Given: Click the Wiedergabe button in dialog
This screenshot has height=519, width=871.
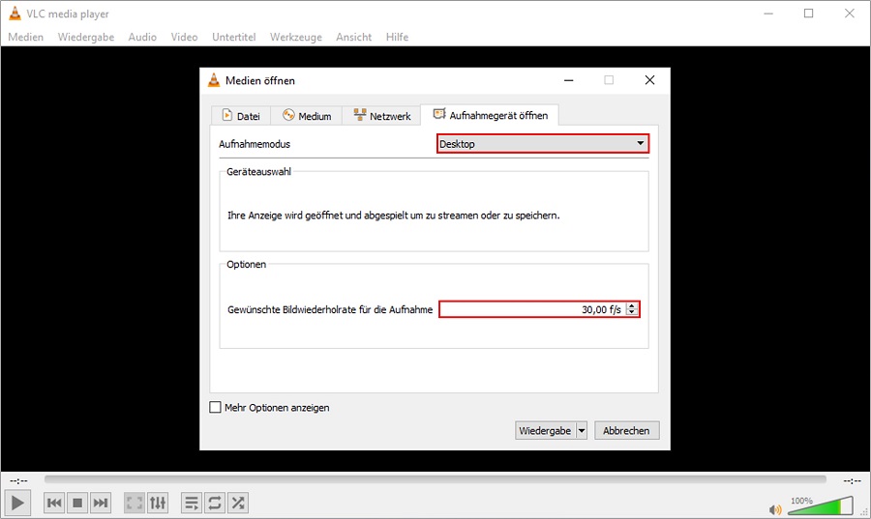Looking at the screenshot, I should click(545, 430).
